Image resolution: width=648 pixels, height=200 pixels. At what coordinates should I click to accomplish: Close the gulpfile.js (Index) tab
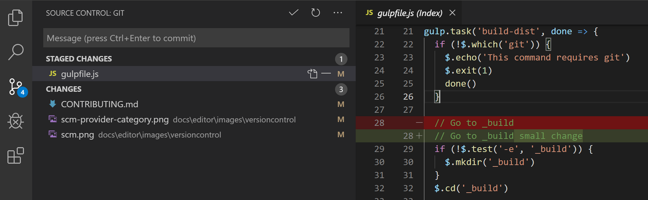tap(452, 13)
